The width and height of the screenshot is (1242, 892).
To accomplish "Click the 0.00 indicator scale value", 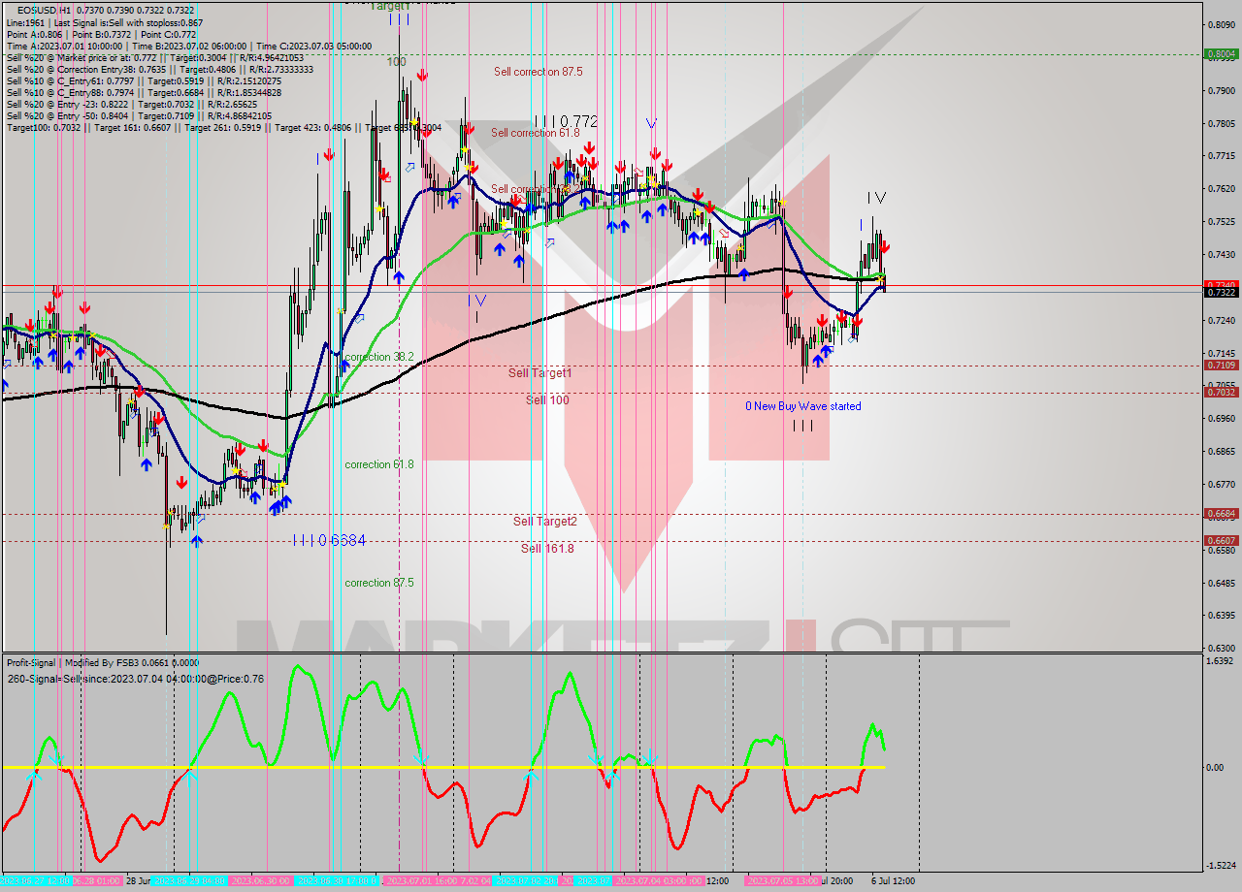I will 1217,767.
